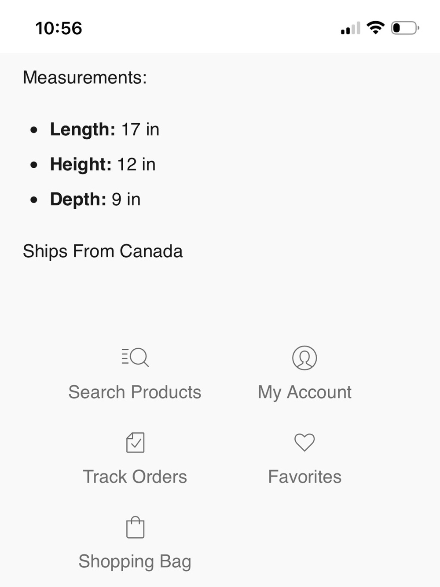
Task: View the Shopping Bag text link
Action: click(x=135, y=561)
